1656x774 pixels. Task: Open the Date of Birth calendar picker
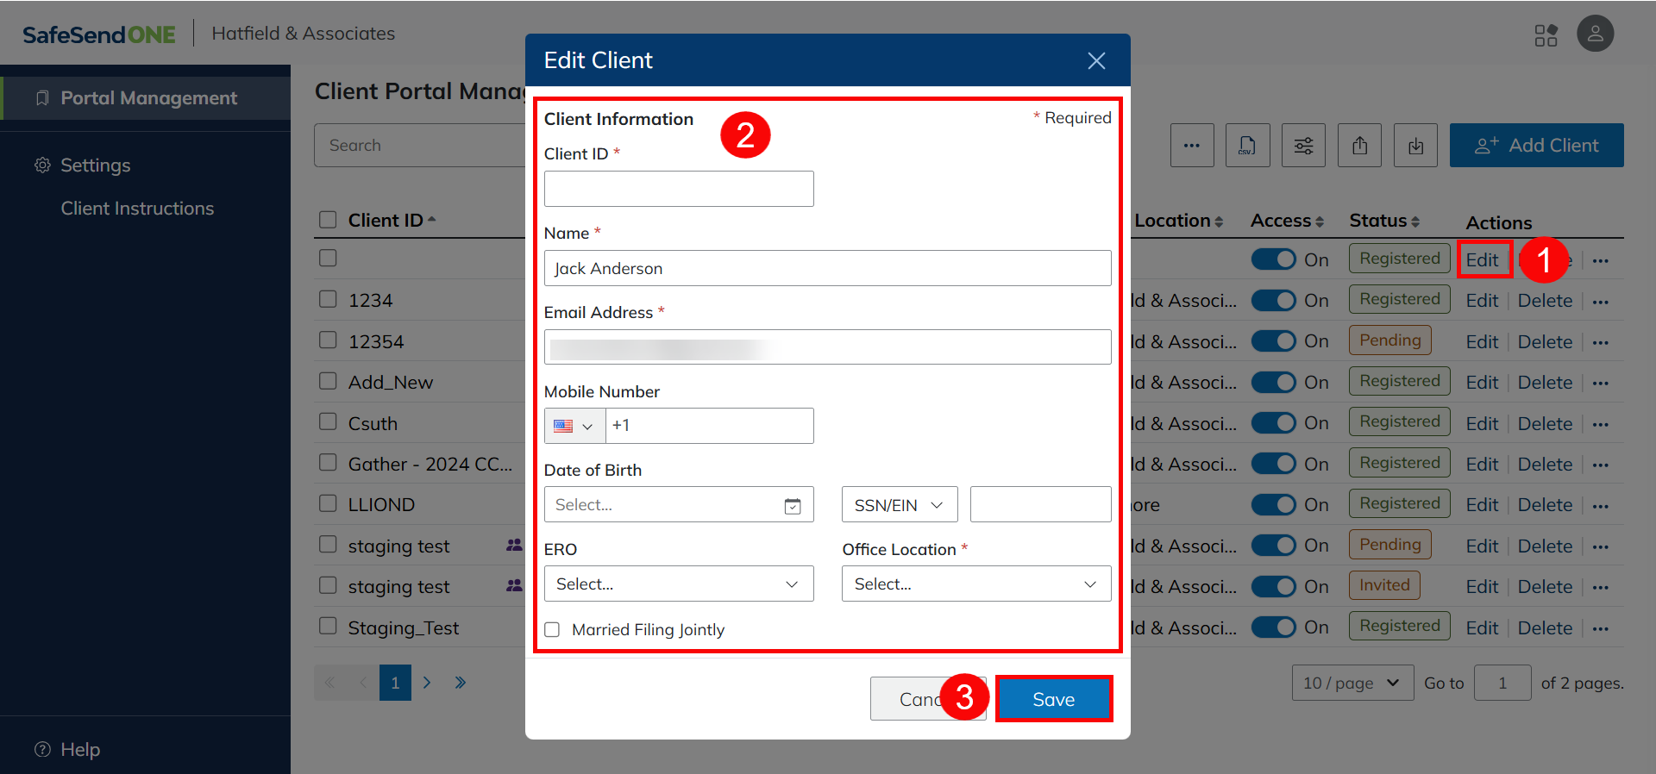coord(792,506)
